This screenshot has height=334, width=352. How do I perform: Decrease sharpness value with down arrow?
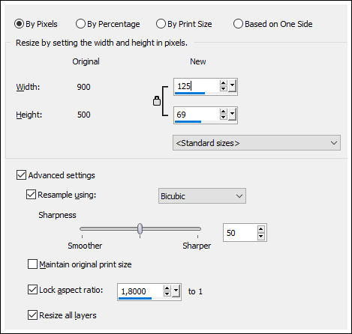pos(261,236)
